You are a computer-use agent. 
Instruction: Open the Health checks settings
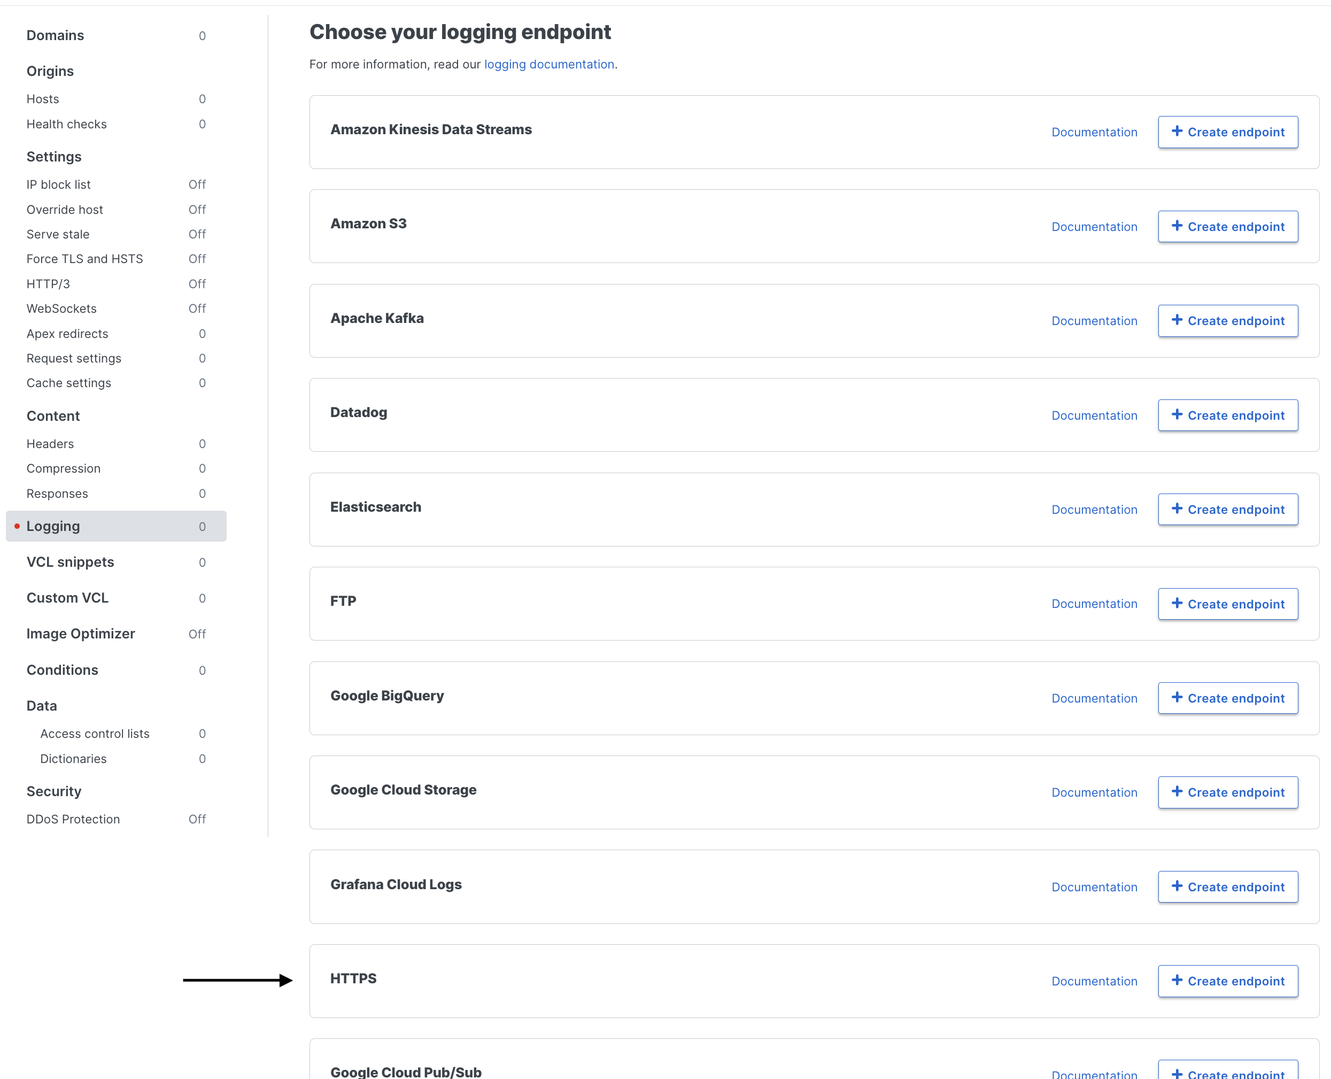point(66,124)
